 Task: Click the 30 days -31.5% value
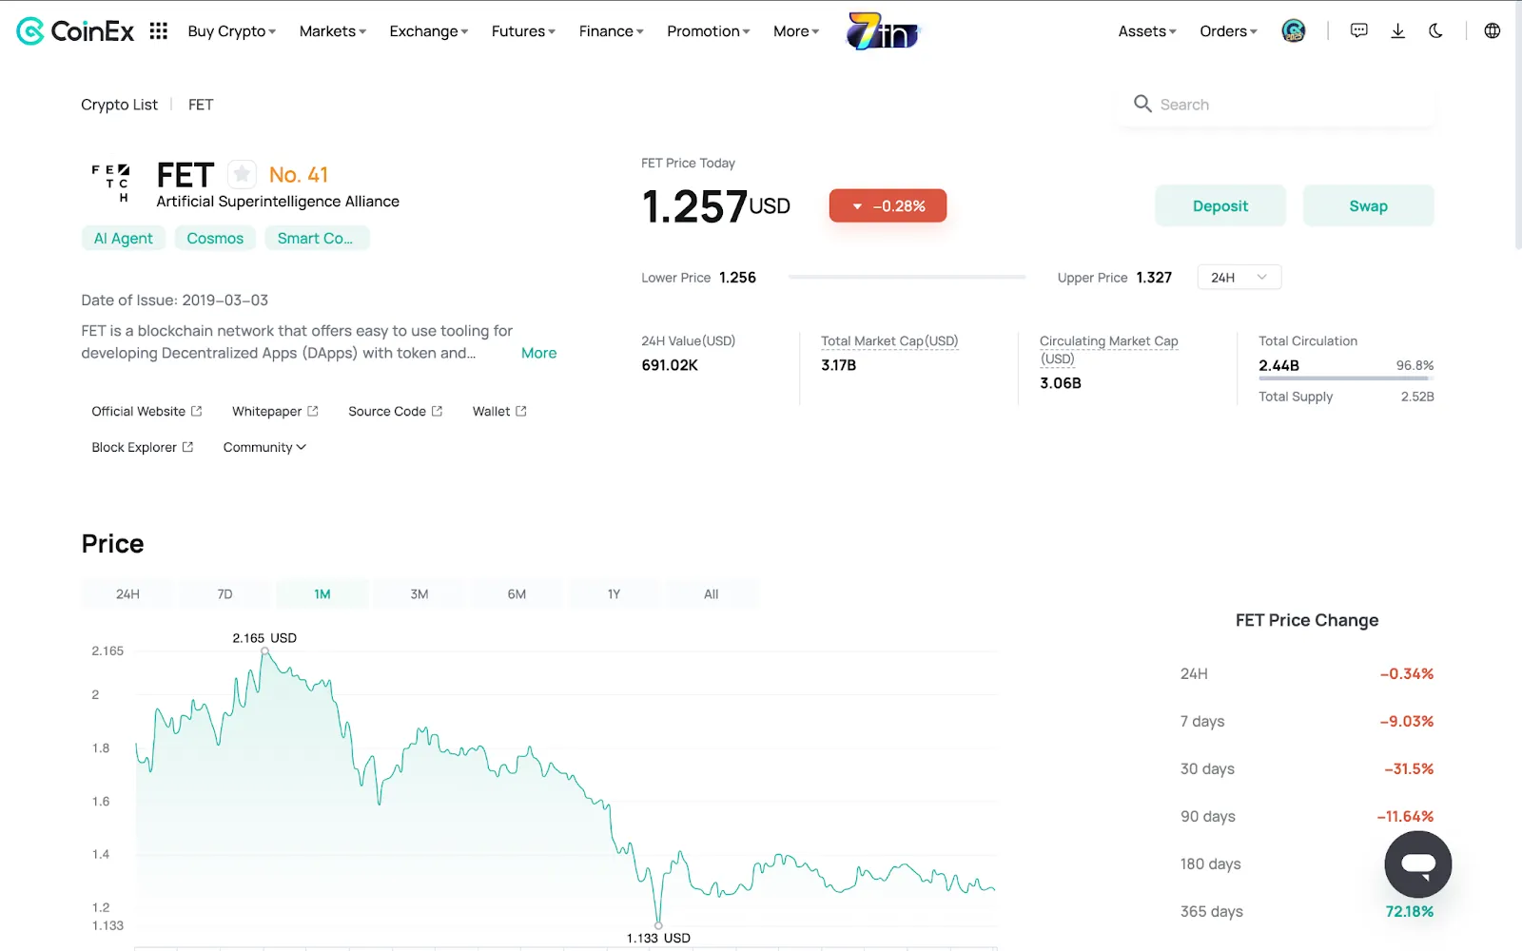(x=1409, y=768)
